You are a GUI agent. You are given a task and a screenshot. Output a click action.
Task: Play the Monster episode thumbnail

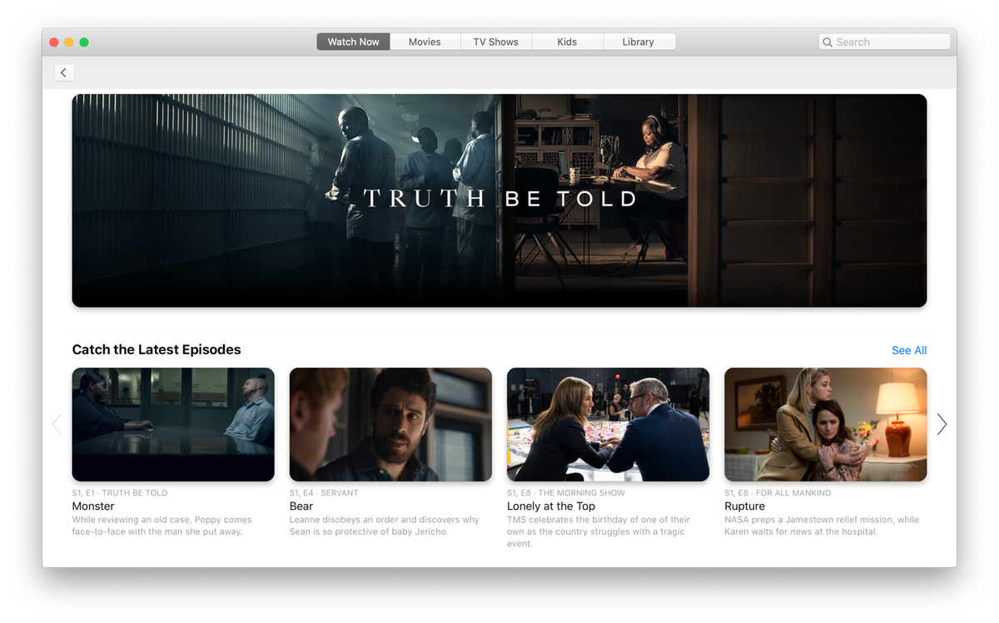tap(172, 424)
